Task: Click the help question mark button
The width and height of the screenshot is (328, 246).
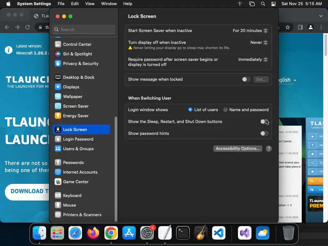Action: tap(269, 149)
